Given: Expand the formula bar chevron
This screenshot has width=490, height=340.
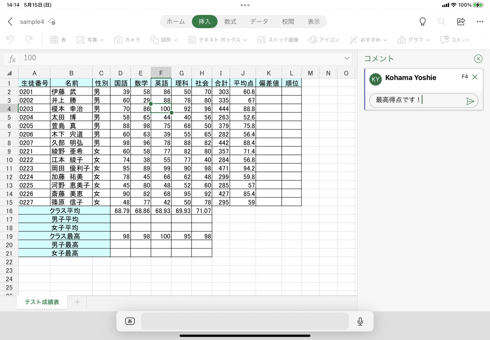Looking at the screenshot, I should (347, 58).
